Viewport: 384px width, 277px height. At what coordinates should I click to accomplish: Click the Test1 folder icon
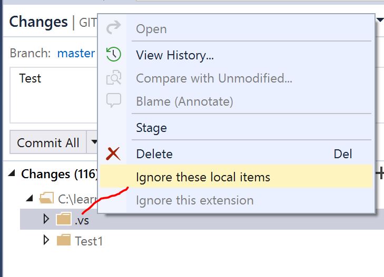tap(63, 241)
